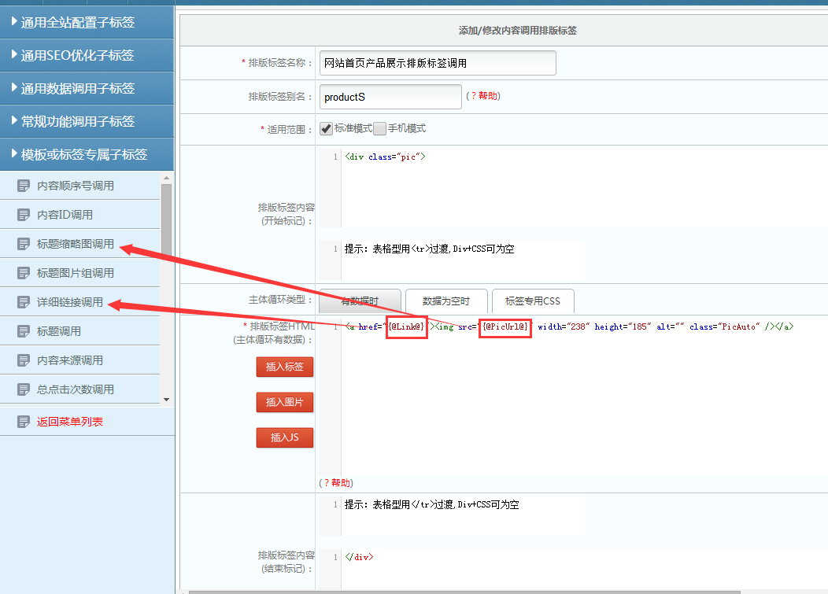Viewport: 828px width, 594px height.
Task: Expand 通用SEO优化子标签 section
Action: [x=87, y=55]
